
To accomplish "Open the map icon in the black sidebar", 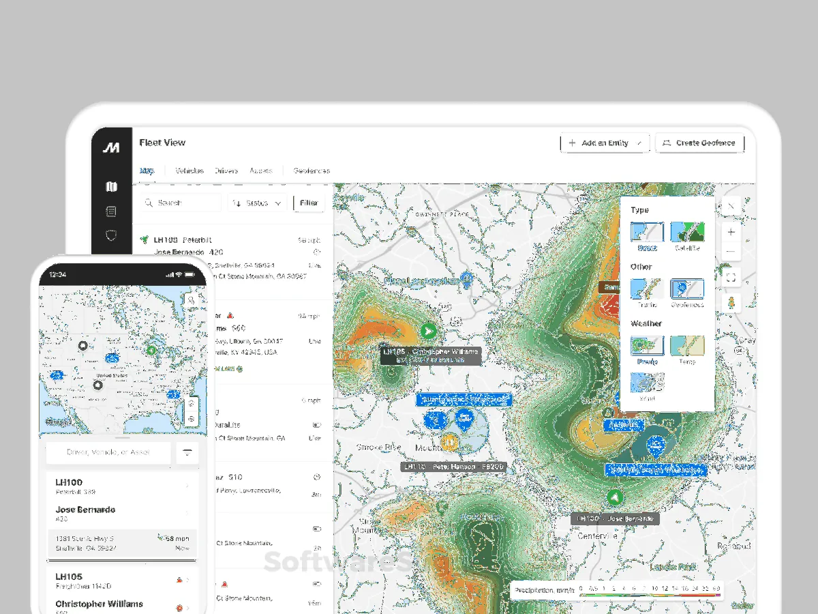I will [112, 187].
